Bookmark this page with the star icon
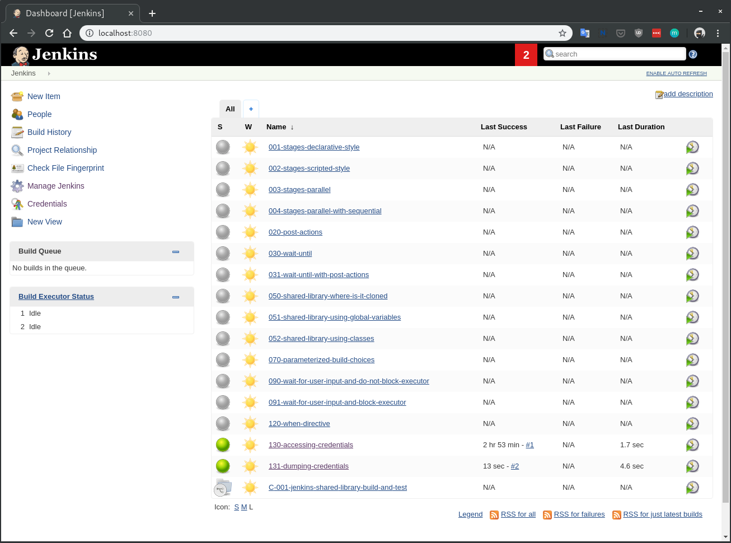The width and height of the screenshot is (731, 543). coord(563,33)
